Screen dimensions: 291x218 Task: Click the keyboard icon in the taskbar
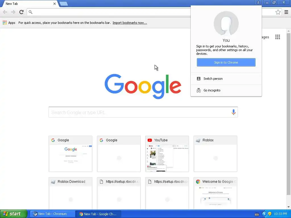click(257, 214)
